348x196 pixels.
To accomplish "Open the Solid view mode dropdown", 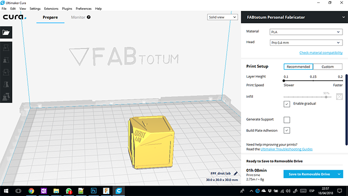I will pyautogui.click(x=222, y=17).
